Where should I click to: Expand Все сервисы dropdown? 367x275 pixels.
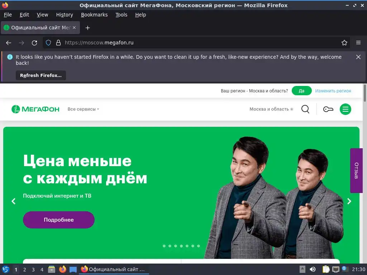83,109
